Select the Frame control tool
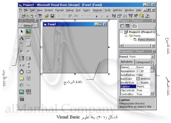Viewport: 171px width, 123px height. pyautogui.click(x=22, y=45)
